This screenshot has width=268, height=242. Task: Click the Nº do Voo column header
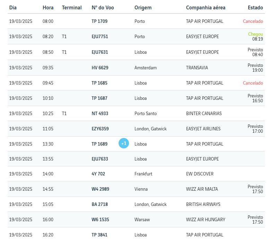103,8
